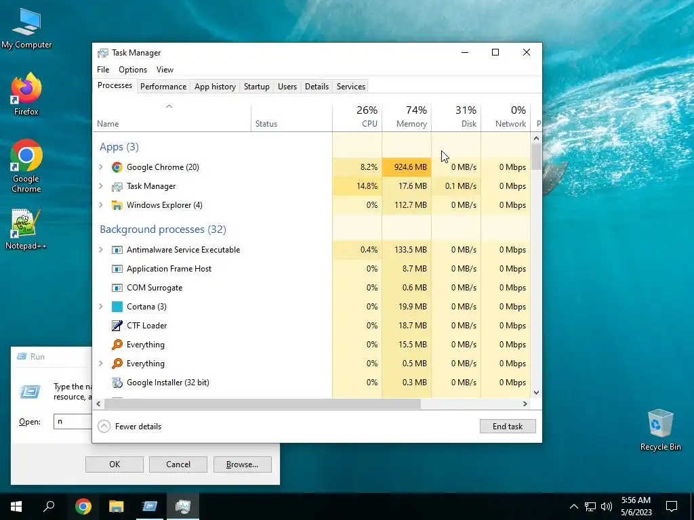Click the Windows Explorer folder icon in list

(117, 205)
